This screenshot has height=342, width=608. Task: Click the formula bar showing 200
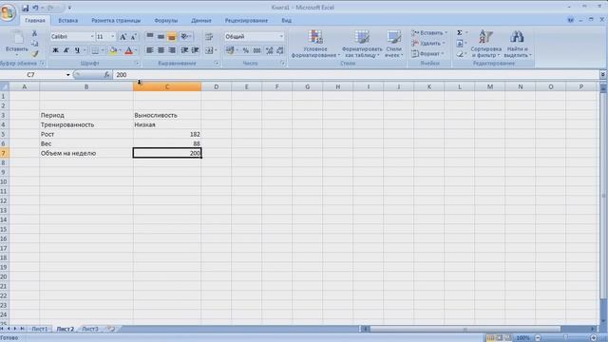click(x=356, y=75)
